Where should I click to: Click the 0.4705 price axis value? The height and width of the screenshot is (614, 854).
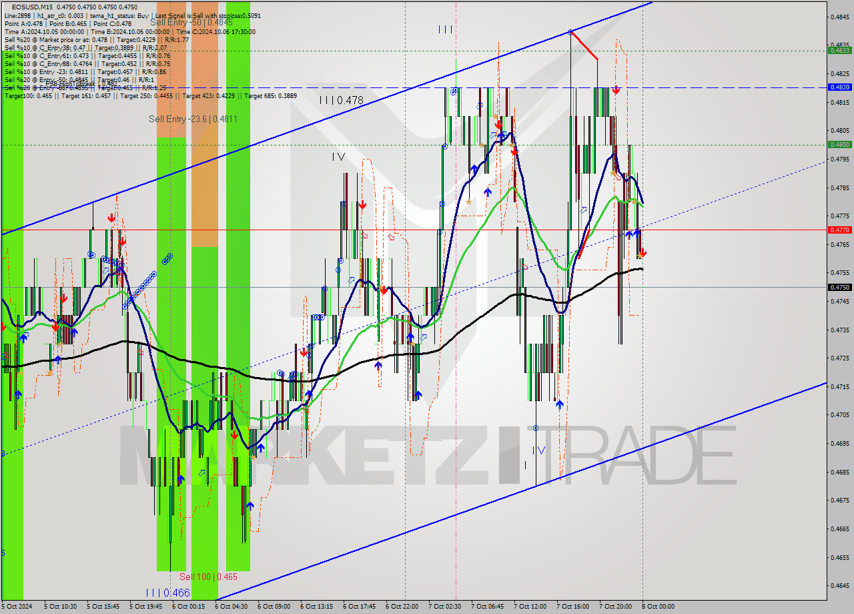[839, 414]
